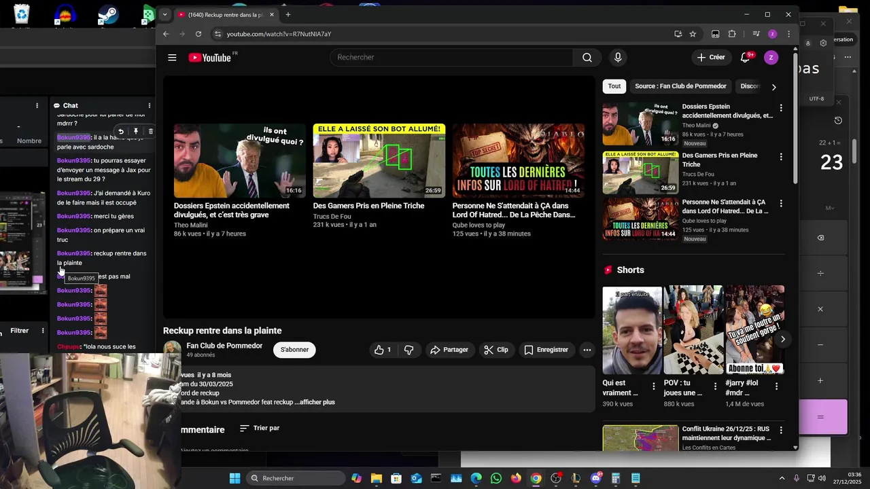Screen dimensions: 870x489
Task: Click the Clip button
Action: click(x=496, y=350)
